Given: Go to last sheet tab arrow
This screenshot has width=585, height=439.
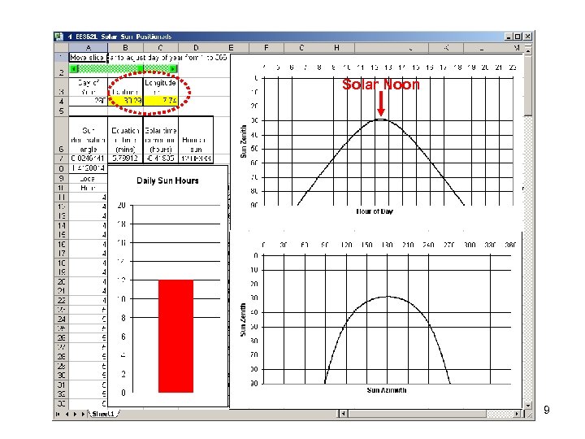Looking at the screenshot, I should [x=83, y=414].
